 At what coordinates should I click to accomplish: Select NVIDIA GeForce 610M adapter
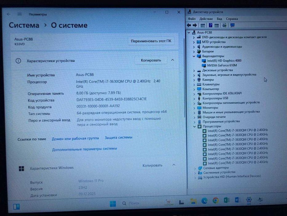pyautogui.click(x=222, y=65)
